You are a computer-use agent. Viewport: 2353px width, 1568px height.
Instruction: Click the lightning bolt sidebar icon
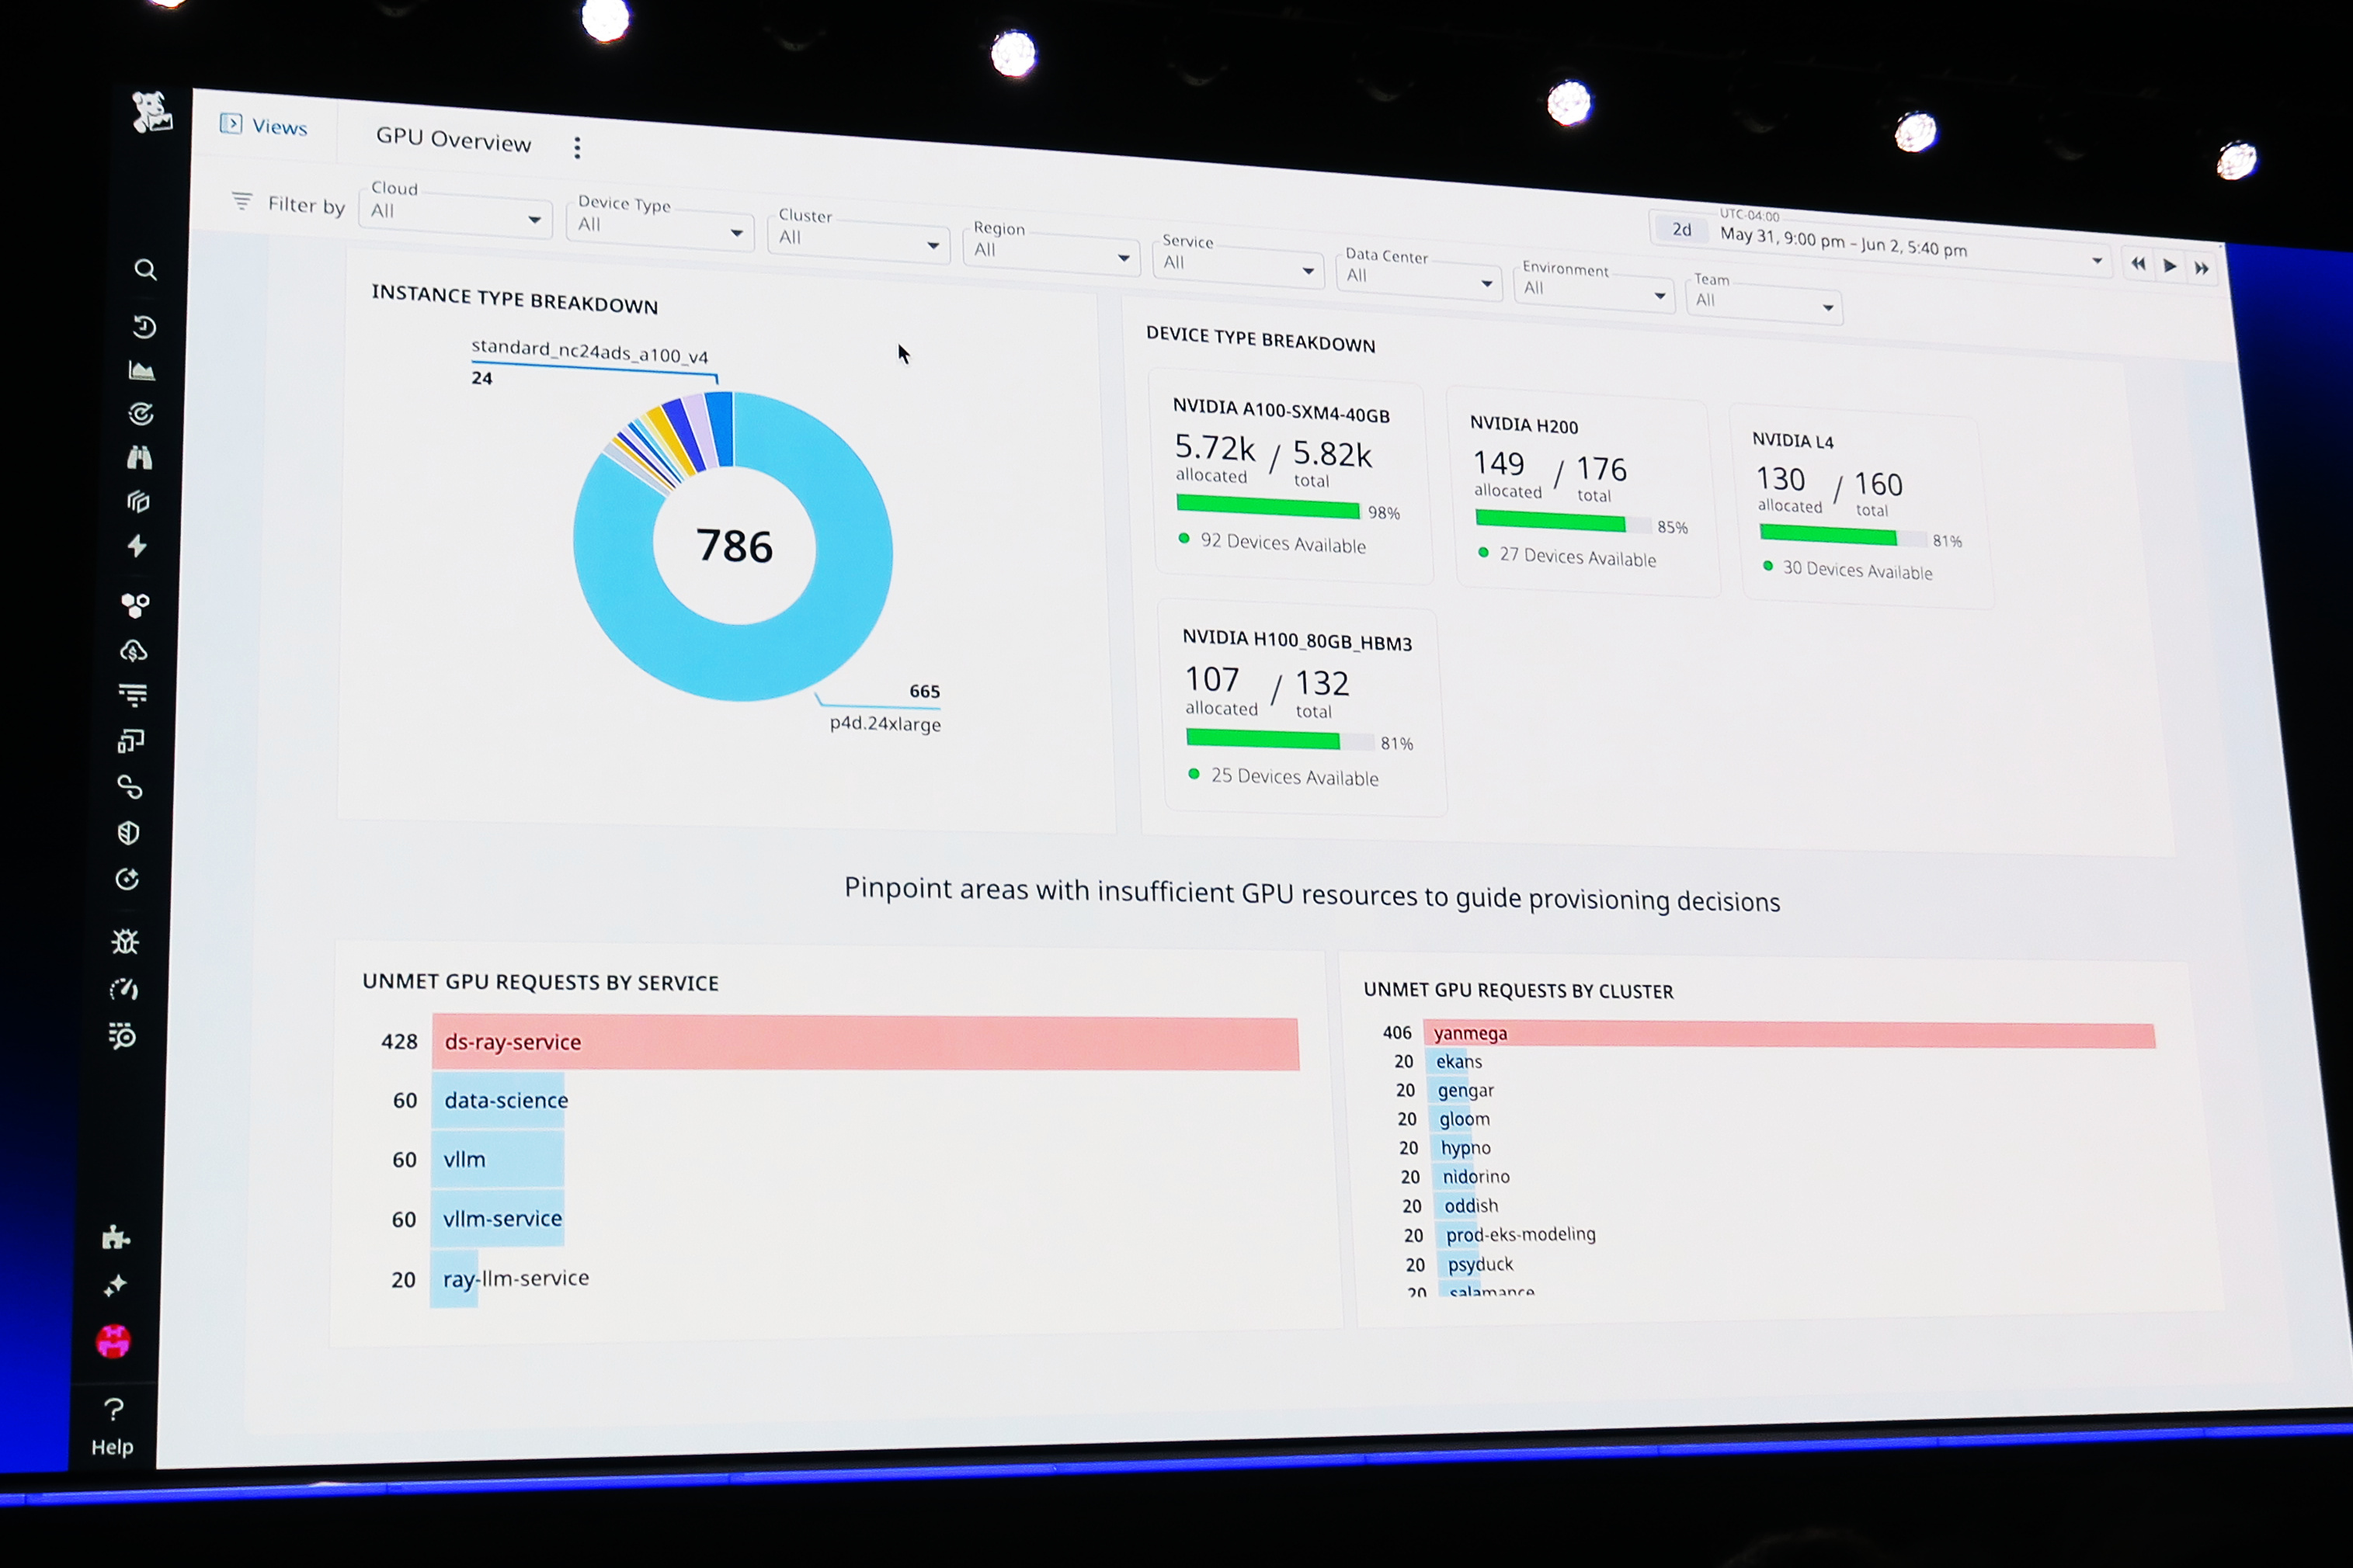point(137,546)
